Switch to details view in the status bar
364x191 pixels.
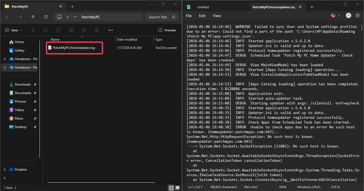(171, 188)
